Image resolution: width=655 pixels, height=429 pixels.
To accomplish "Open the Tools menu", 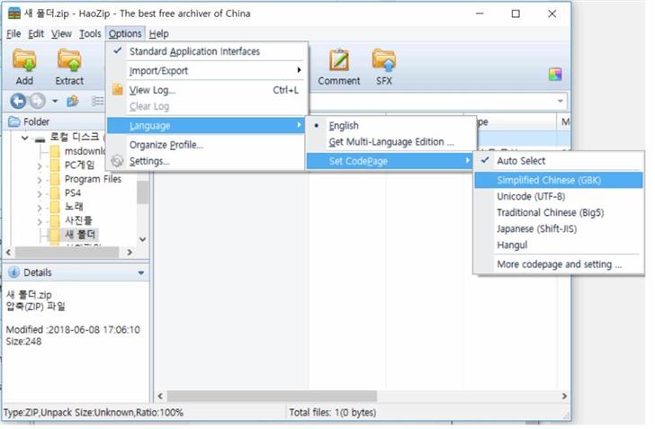I will (90, 34).
